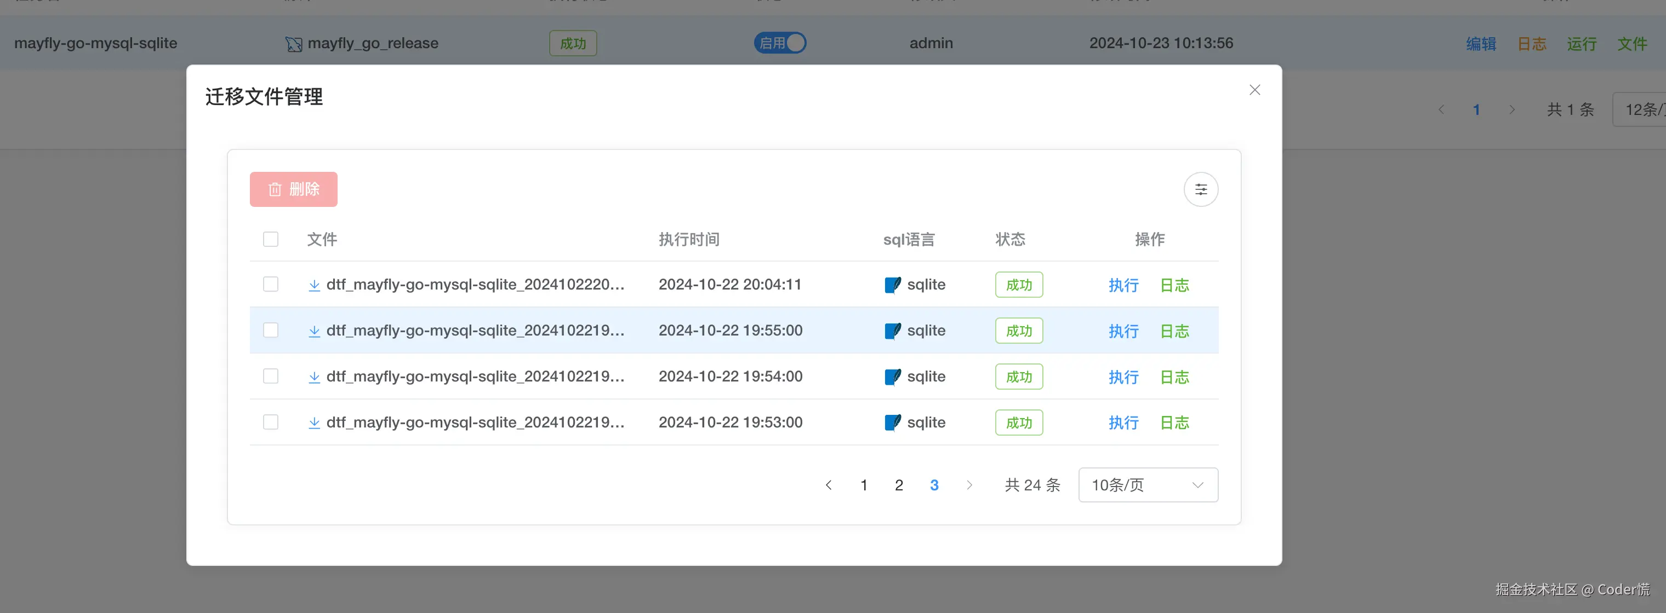Switch to page 1 of files
The image size is (1666, 613).
(863, 485)
